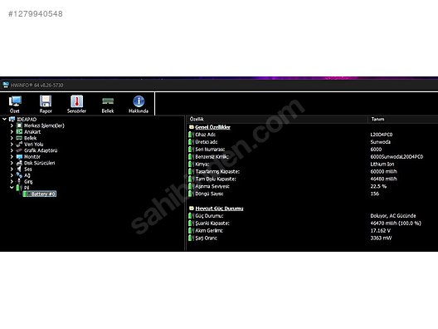Click the value L20D4PC0
The height and width of the screenshot is (329, 438).
tap(382, 135)
